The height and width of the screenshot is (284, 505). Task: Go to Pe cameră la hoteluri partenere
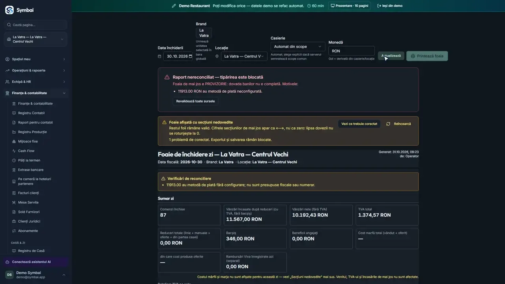[x=39, y=181]
